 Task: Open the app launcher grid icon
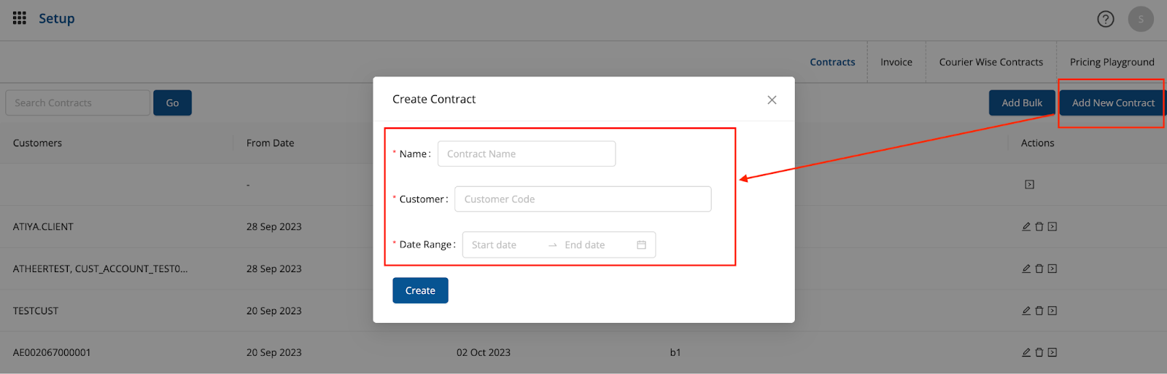(x=20, y=18)
